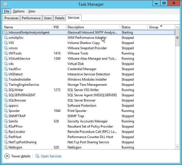
Task: Switch to the Performance tab
Action: 31,18
